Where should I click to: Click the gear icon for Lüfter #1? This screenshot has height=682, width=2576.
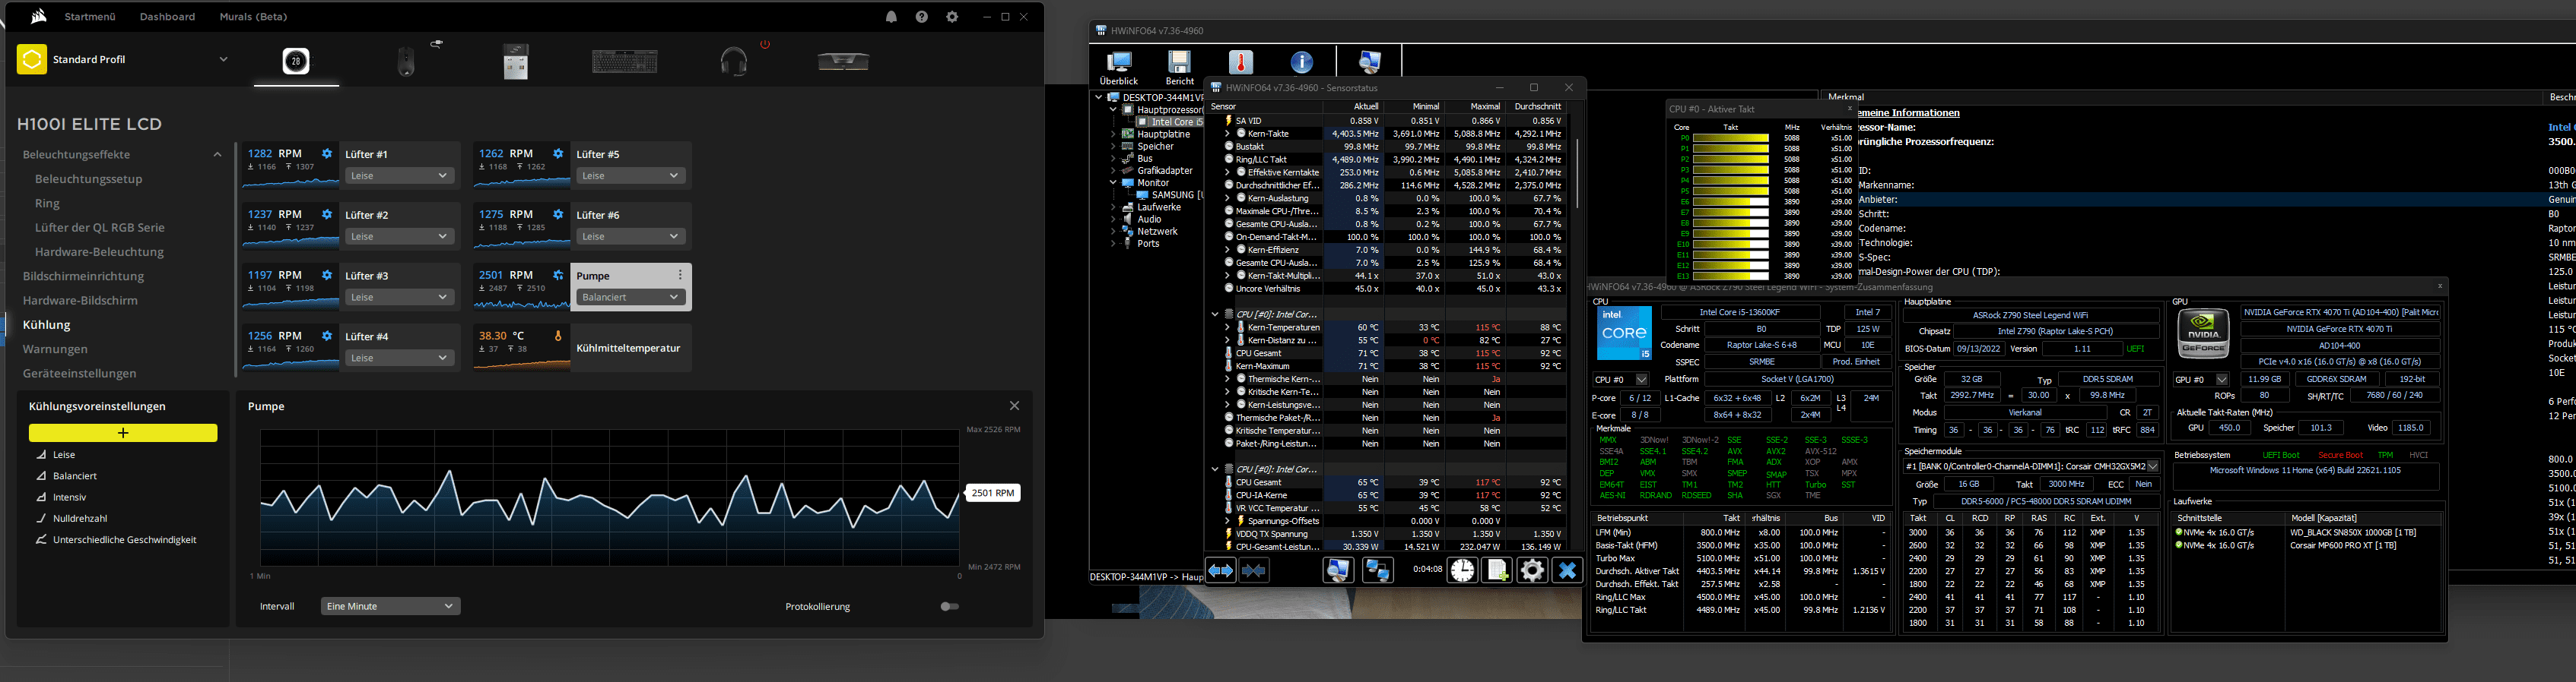(x=327, y=153)
